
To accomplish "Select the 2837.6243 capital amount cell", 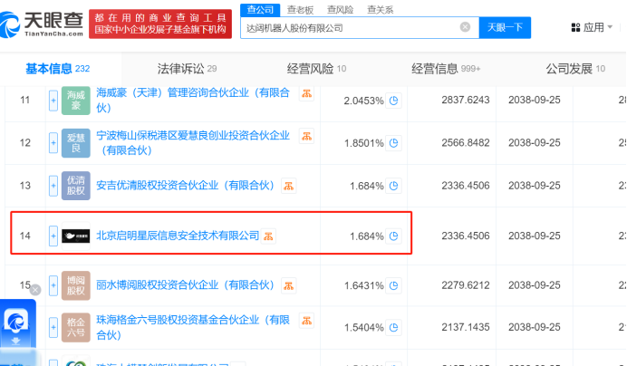I will click(466, 100).
